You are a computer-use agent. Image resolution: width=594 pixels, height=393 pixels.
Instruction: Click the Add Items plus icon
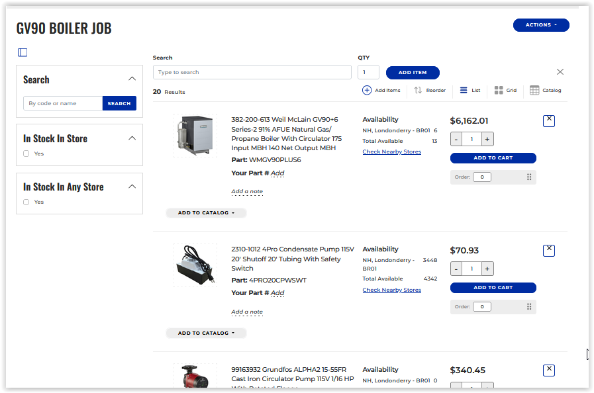pos(367,90)
